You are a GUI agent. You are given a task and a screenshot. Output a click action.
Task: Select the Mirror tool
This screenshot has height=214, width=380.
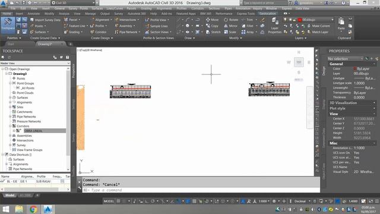tap(230, 26)
